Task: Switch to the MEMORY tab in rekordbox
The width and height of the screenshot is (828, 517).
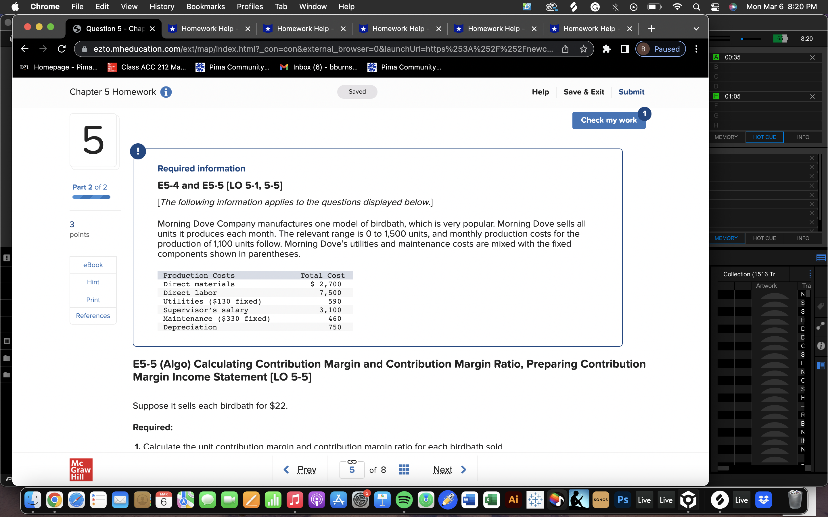Action: (726, 137)
